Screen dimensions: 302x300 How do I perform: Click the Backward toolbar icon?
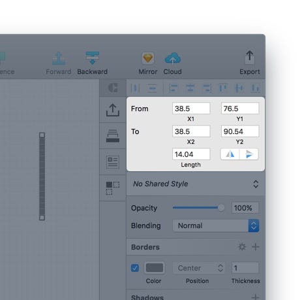coord(93,58)
